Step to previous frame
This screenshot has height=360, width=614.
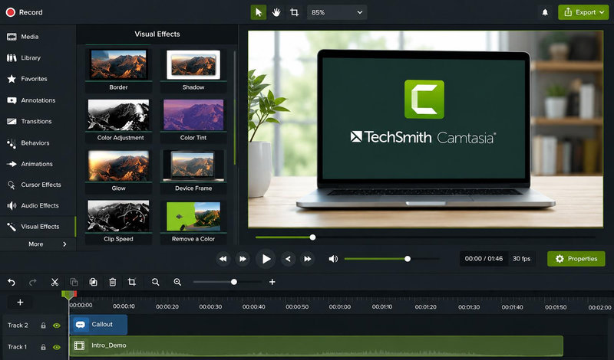click(289, 259)
